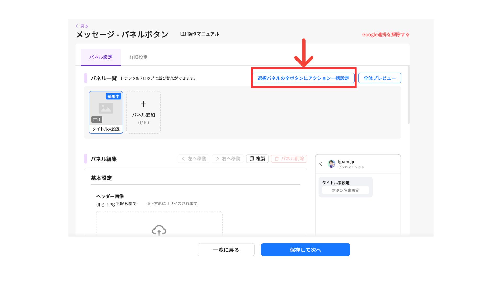Switch to the 詳細設定 tab
The width and height of the screenshot is (502, 282).
[x=138, y=57]
